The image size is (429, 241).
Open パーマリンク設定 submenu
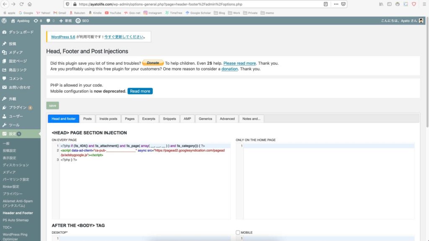pos(16,179)
